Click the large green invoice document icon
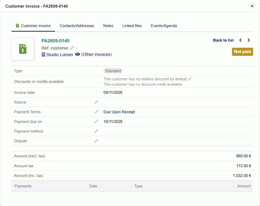Image resolution: width=260 pixels, height=206 pixels. click(x=23, y=49)
